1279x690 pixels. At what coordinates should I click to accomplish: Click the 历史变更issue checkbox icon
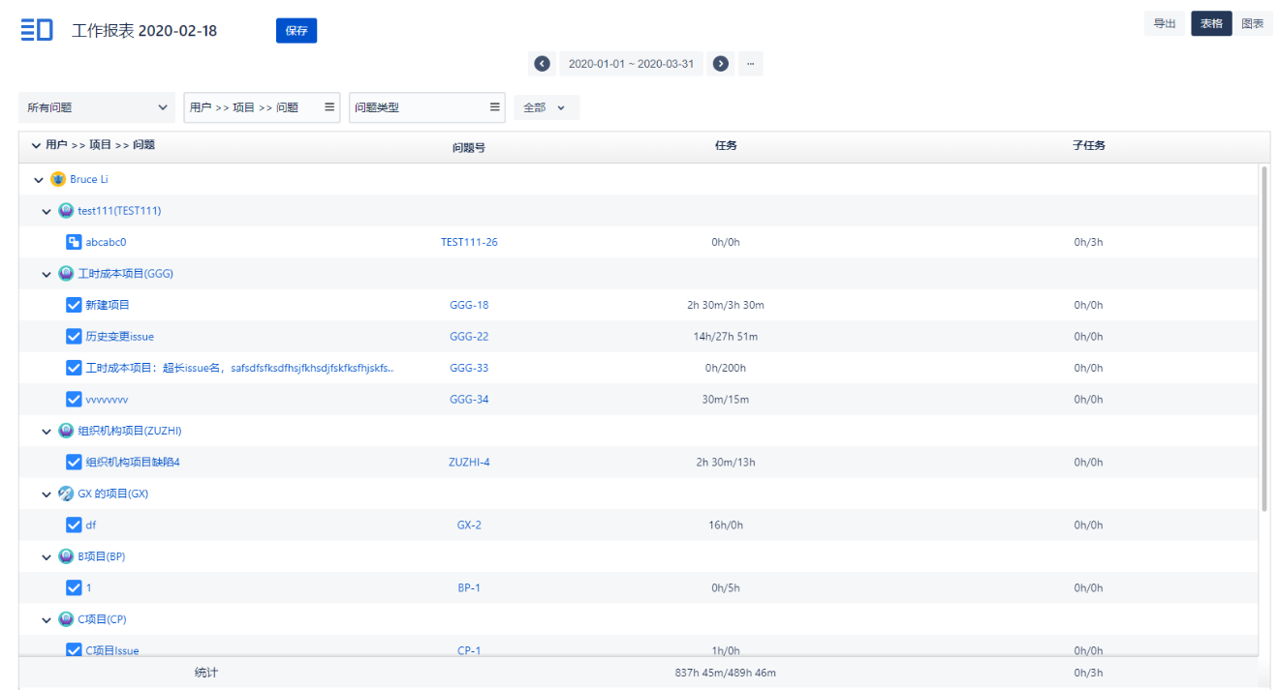[74, 336]
